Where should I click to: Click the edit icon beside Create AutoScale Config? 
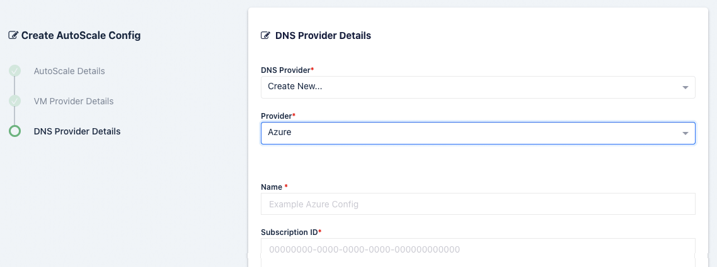click(x=13, y=36)
